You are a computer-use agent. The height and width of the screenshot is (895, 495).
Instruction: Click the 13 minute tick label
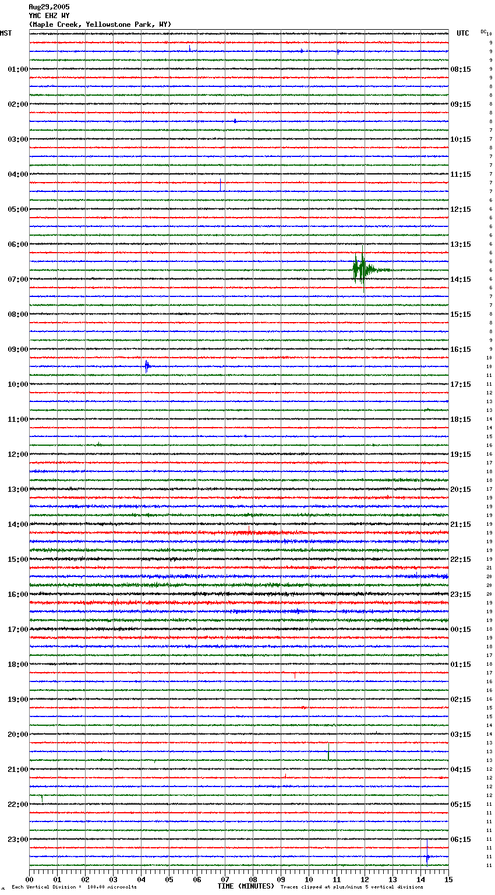pos(393,879)
